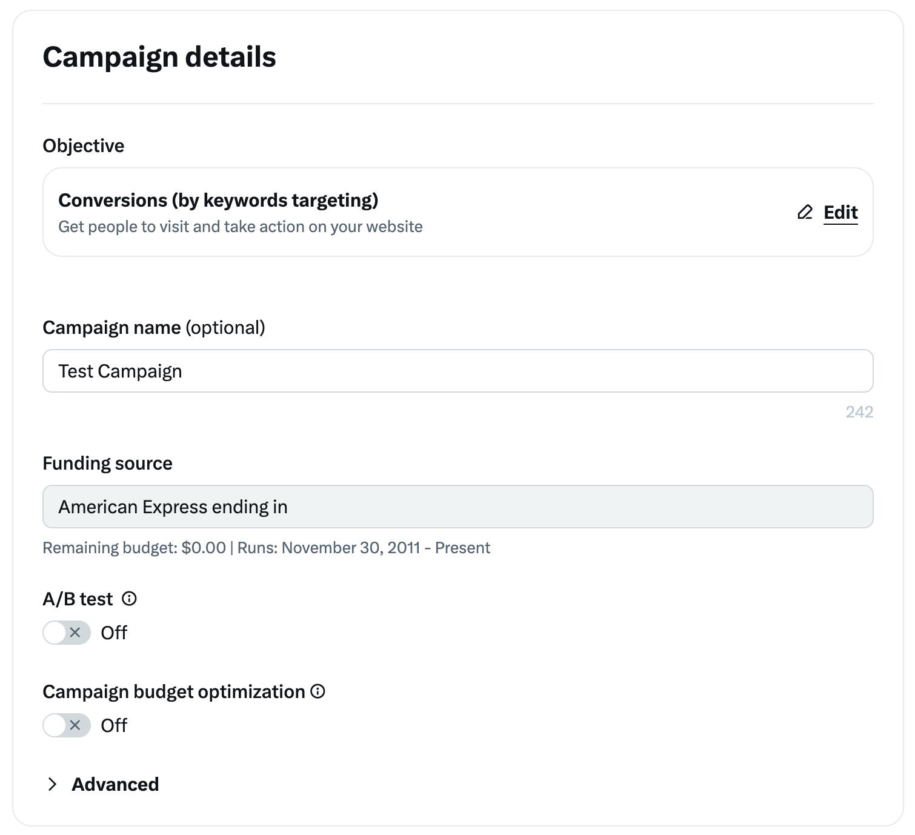Viewport: 915px width, 835px height.
Task: Click the X knob on A/B test switch
Action: [75, 633]
